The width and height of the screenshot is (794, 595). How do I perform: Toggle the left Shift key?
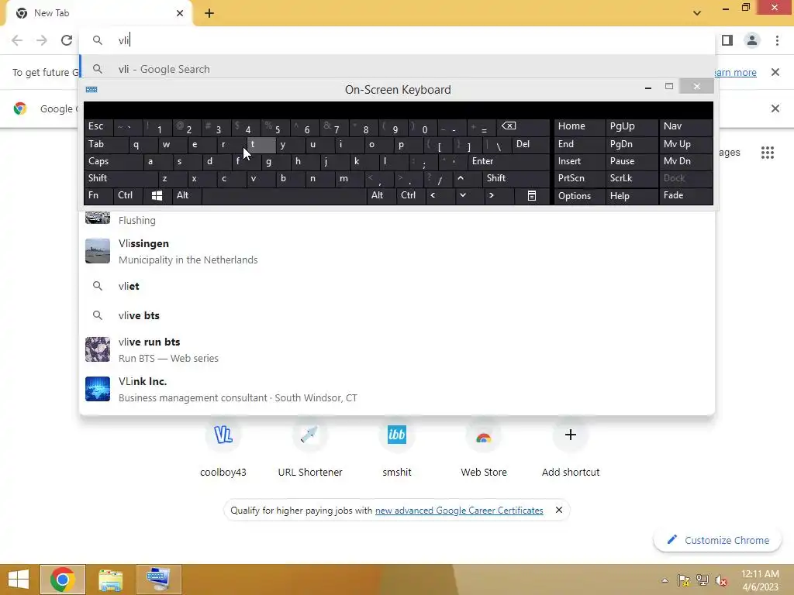click(121, 178)
